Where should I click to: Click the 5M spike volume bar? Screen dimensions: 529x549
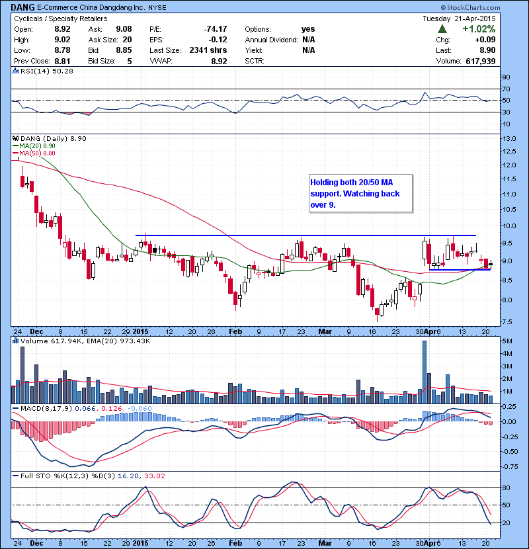(x=425, y=372)
